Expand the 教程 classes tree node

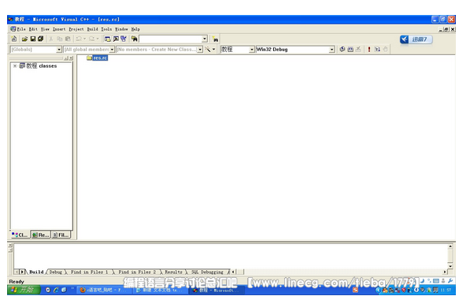15,66
